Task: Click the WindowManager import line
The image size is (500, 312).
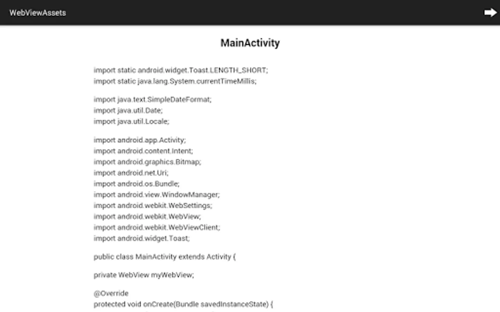Action: pos(157,195)
